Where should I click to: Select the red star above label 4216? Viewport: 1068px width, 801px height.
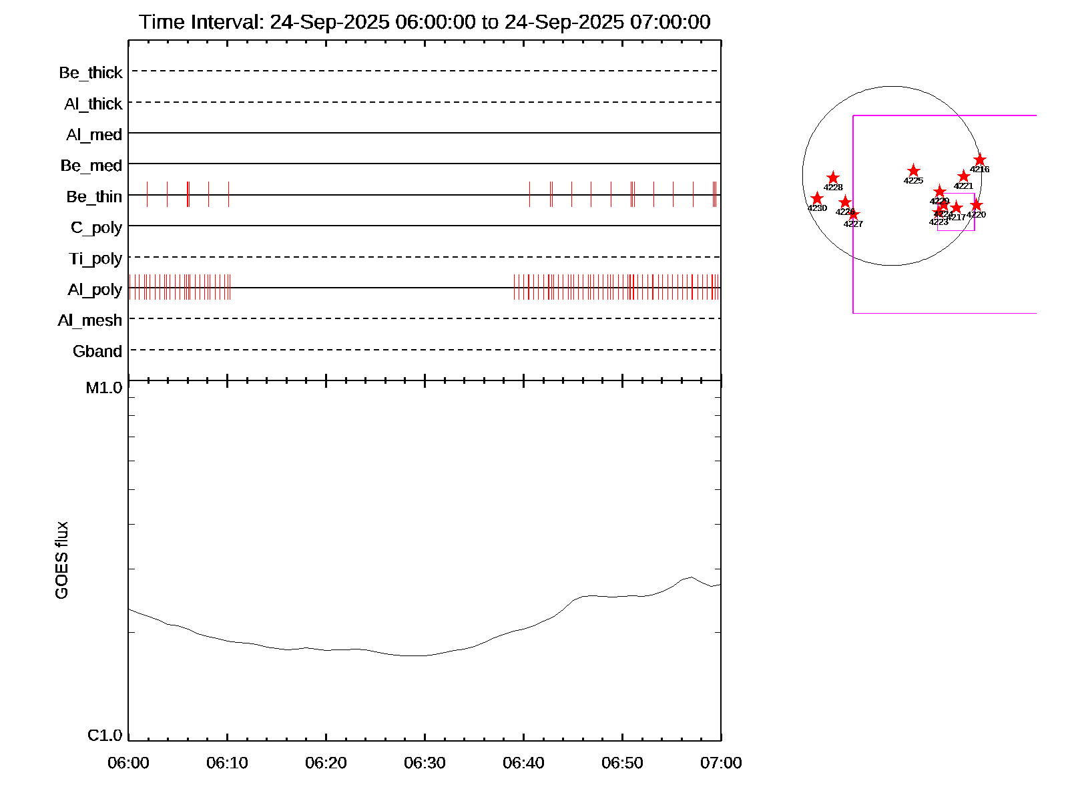pos(979,160)
